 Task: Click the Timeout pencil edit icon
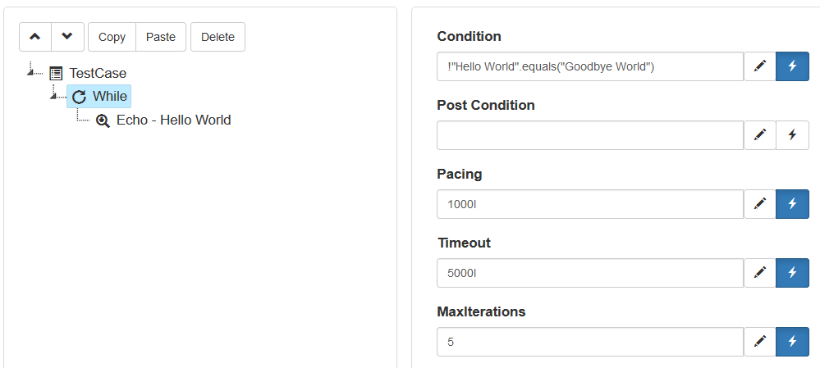(x=760, y=273)
